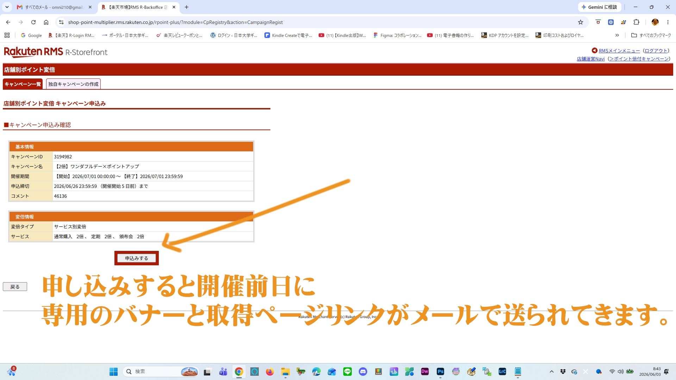Open the Chrome profile avatar
Image resolution: width=676 pixels, height=380 pixels.
tap(655, 22)
